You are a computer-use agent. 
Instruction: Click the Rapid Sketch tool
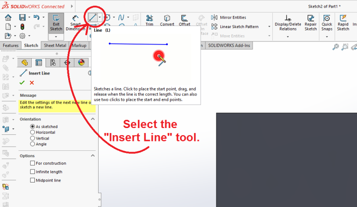pyautogui.click(x=343, y=23)
